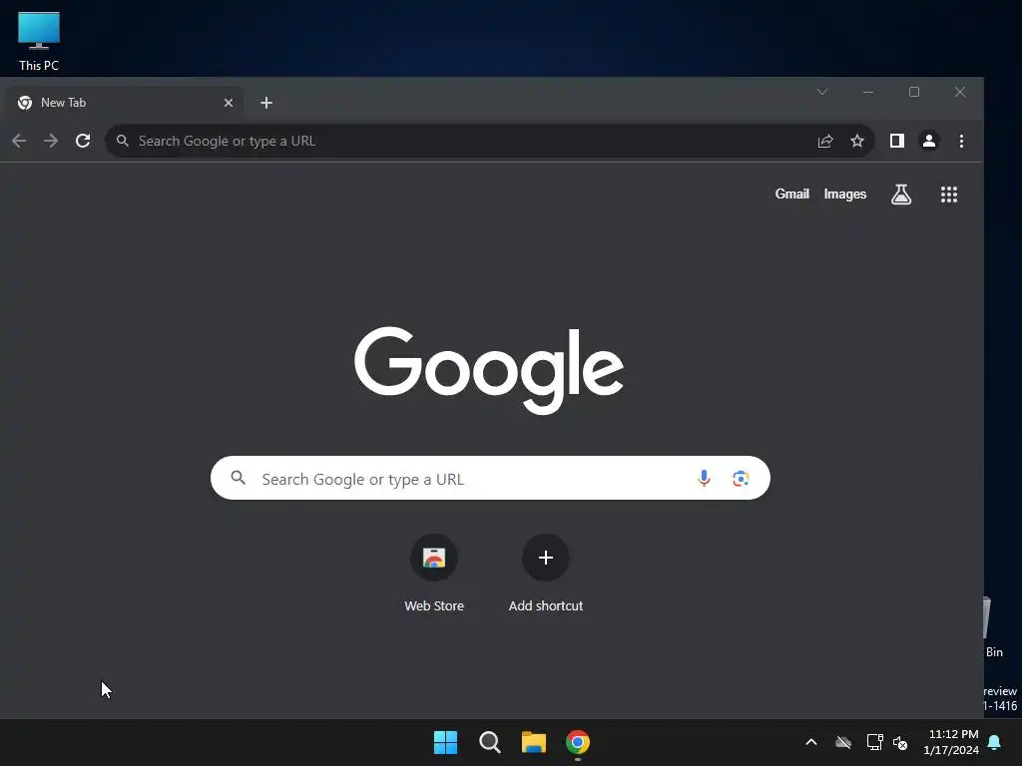Click the muted volume tray icon
1022x766 pixels.
pos(900,742)
